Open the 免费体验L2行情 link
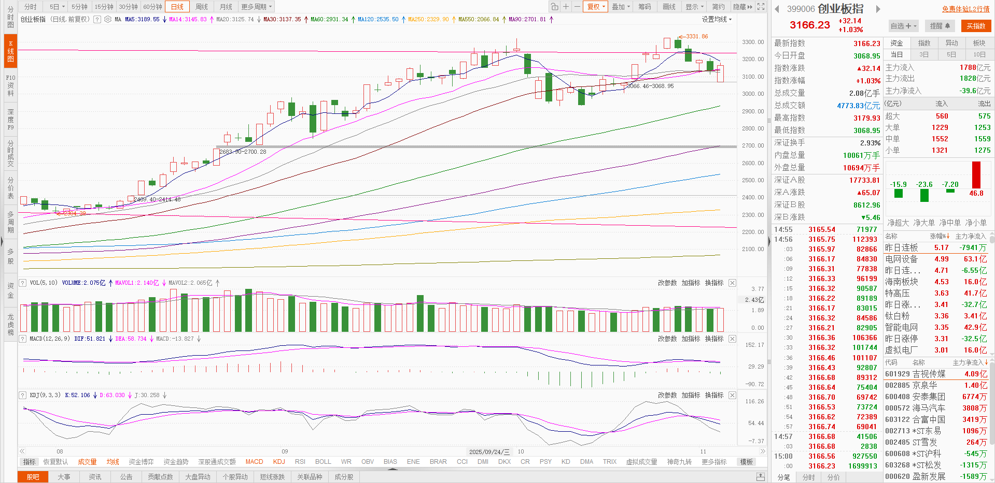The image size is (995, 483). pyautogui.click(x=965, y=9)
